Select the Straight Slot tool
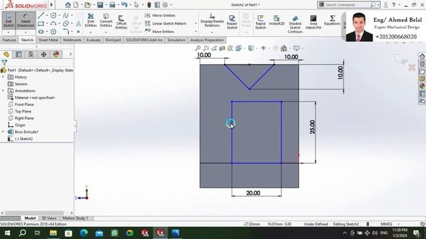Viewport: 426px width, 239px height. pos(41,32)
